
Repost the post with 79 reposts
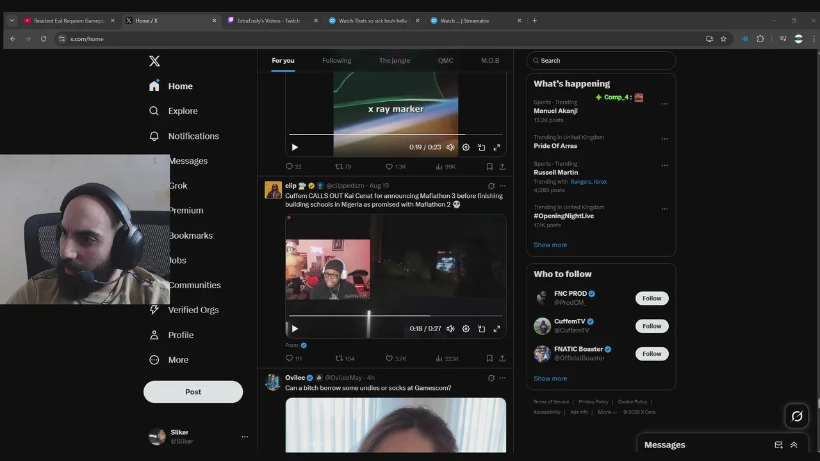343,166
